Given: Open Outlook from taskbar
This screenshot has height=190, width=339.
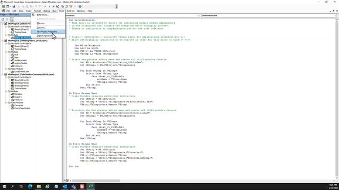Looking at the screenshot, I should [65, 186].
